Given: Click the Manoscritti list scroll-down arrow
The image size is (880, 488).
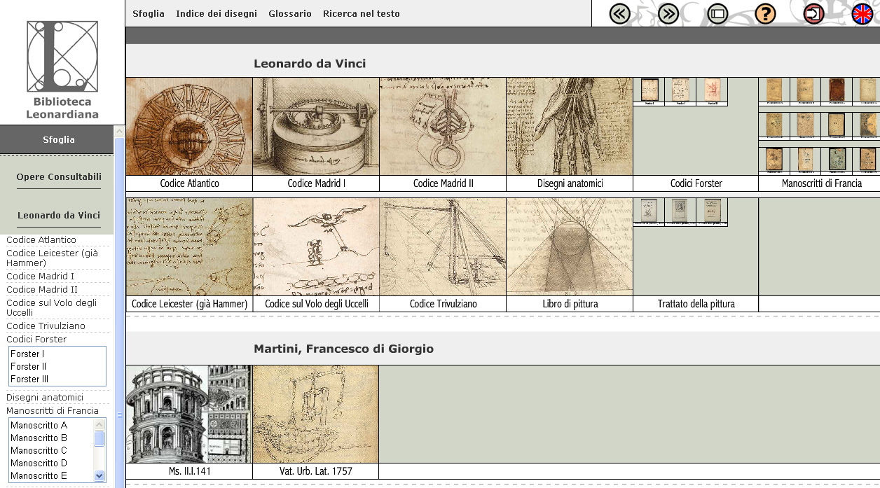Looking at the screenshot, I should [x=99, y=475].
